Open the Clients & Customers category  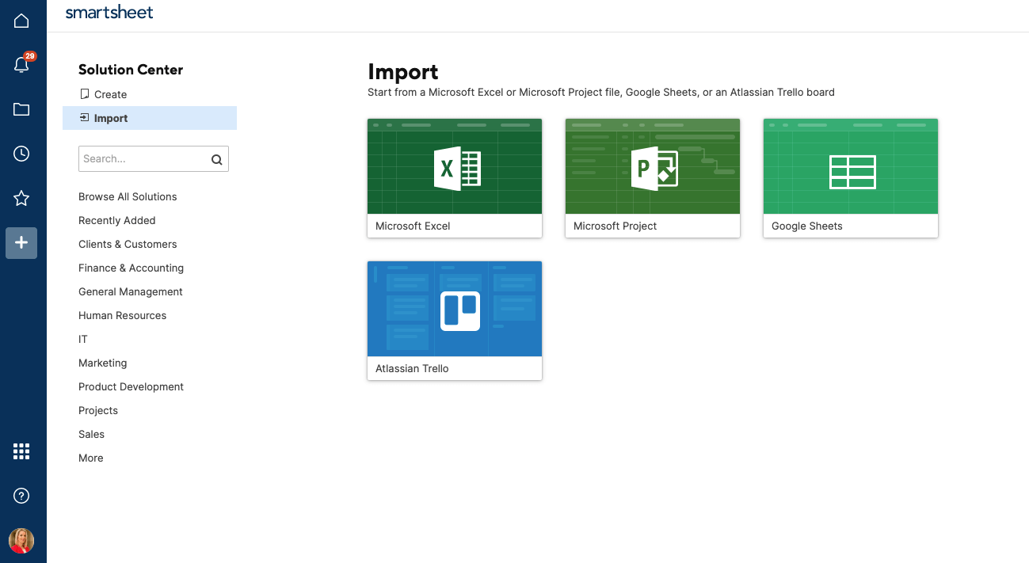tap(128, 244)
